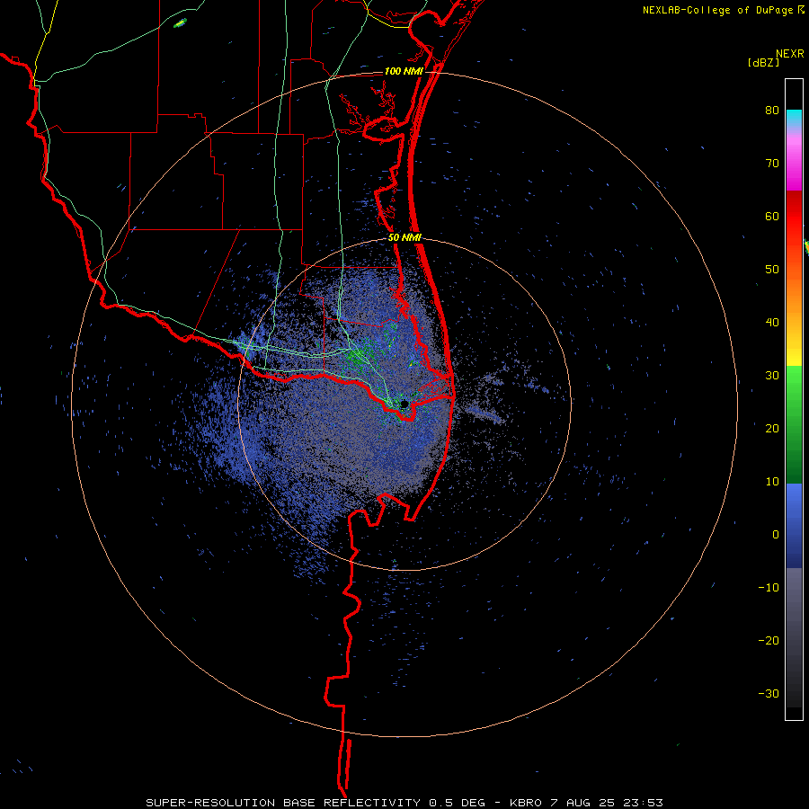809x809 pixels.
Task: Click the 50 dBZ value on color scale
Action: pos(772,269)
